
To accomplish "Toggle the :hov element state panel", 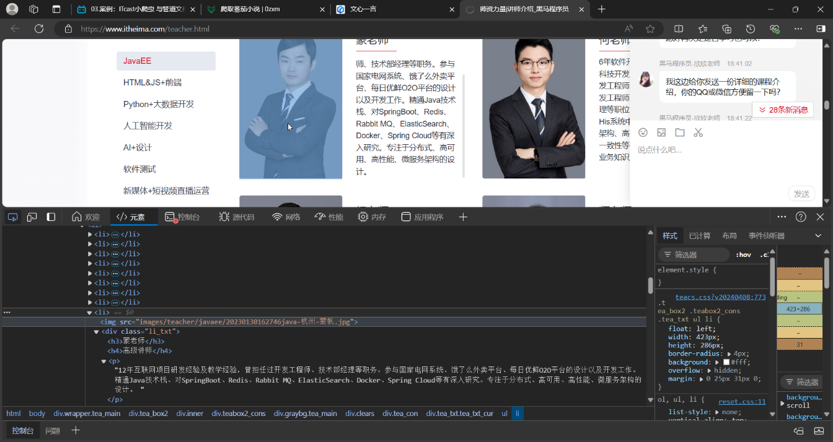I will pyautogui.click(x=743, y=254).
